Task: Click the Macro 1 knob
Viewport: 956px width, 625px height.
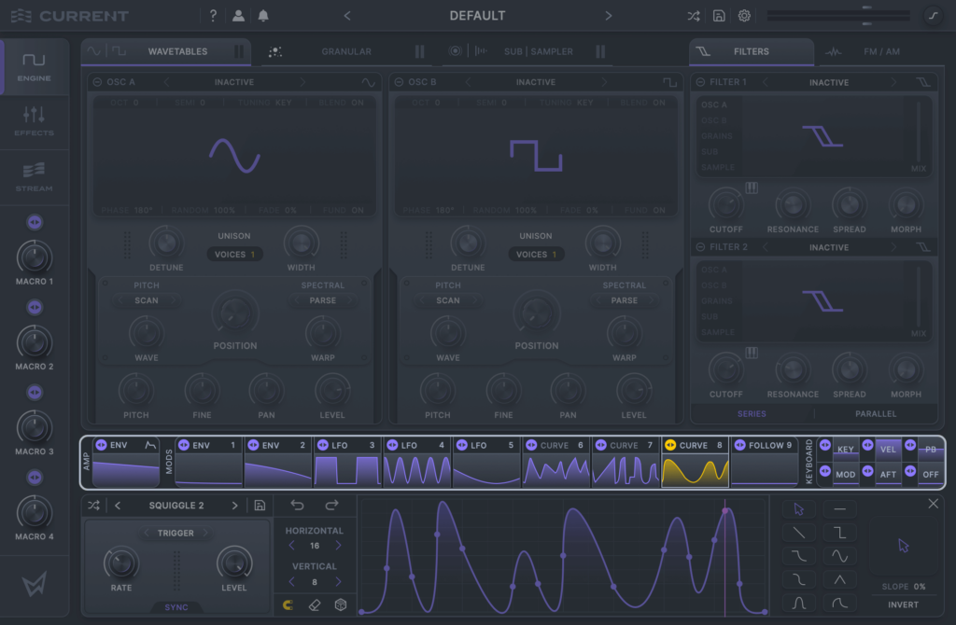Action: pos(35,256)
